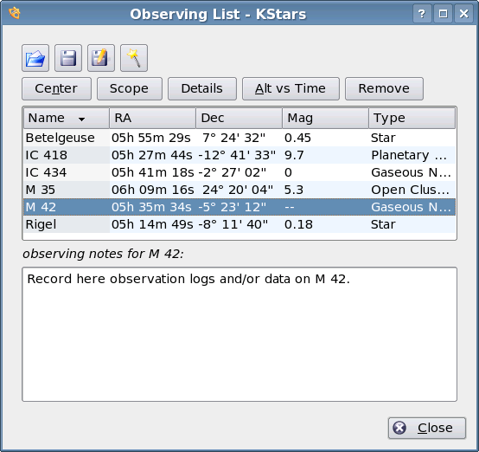Close window with title bar X
This screenshot has height=452, width=479.
tap(463, 14)
